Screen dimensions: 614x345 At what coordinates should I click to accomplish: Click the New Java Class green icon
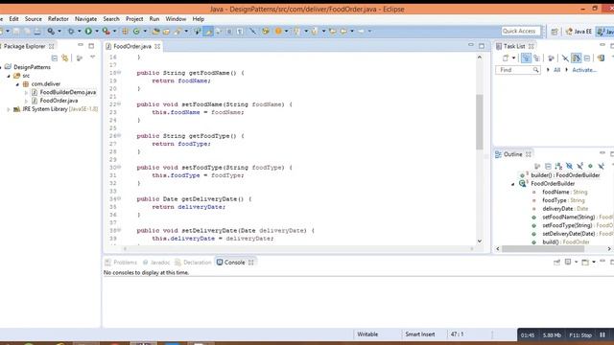(136, 31)
